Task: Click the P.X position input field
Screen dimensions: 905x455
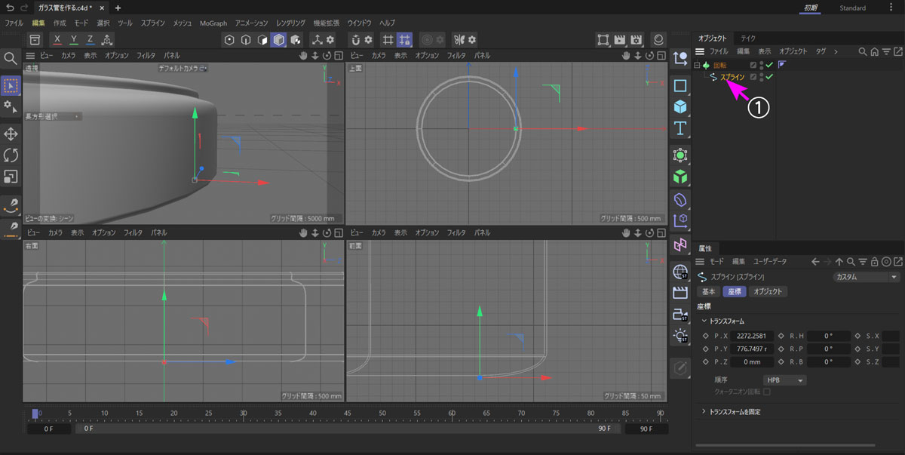Action: (751, 336)
